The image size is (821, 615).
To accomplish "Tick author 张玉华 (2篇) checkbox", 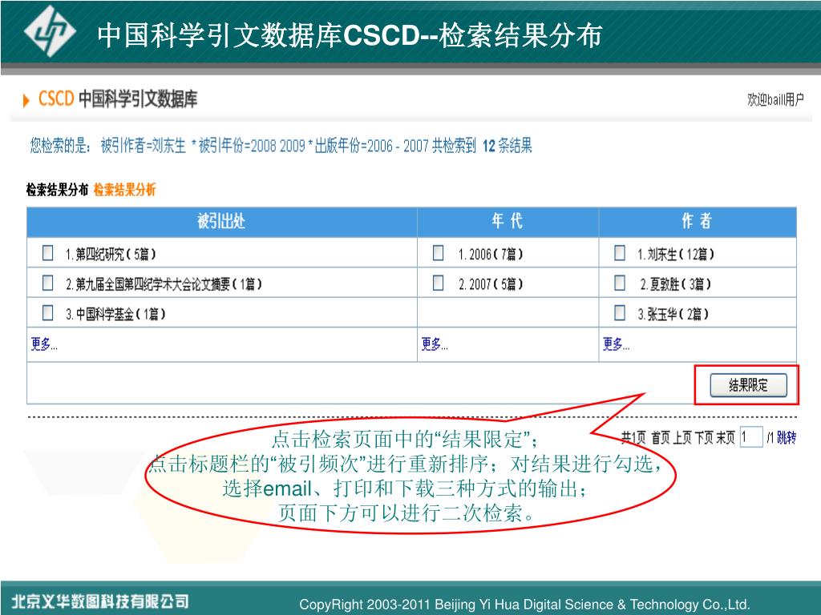I will 620,313.
